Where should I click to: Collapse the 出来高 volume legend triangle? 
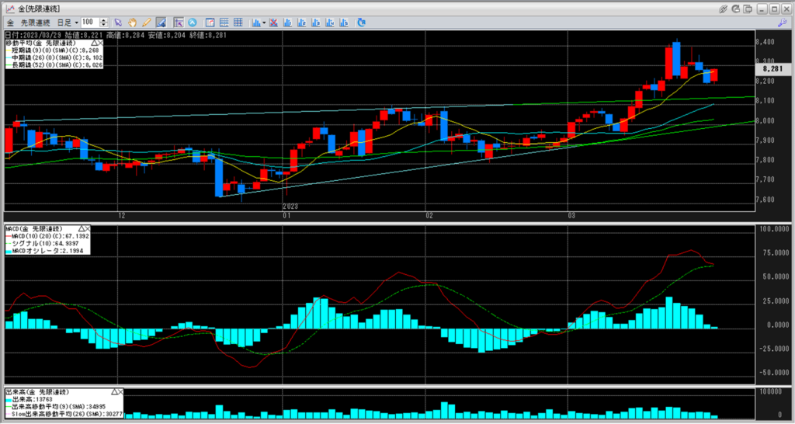coord(116,392)
